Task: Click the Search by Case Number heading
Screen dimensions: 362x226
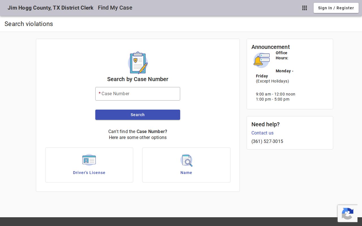Action: [138, 79]
